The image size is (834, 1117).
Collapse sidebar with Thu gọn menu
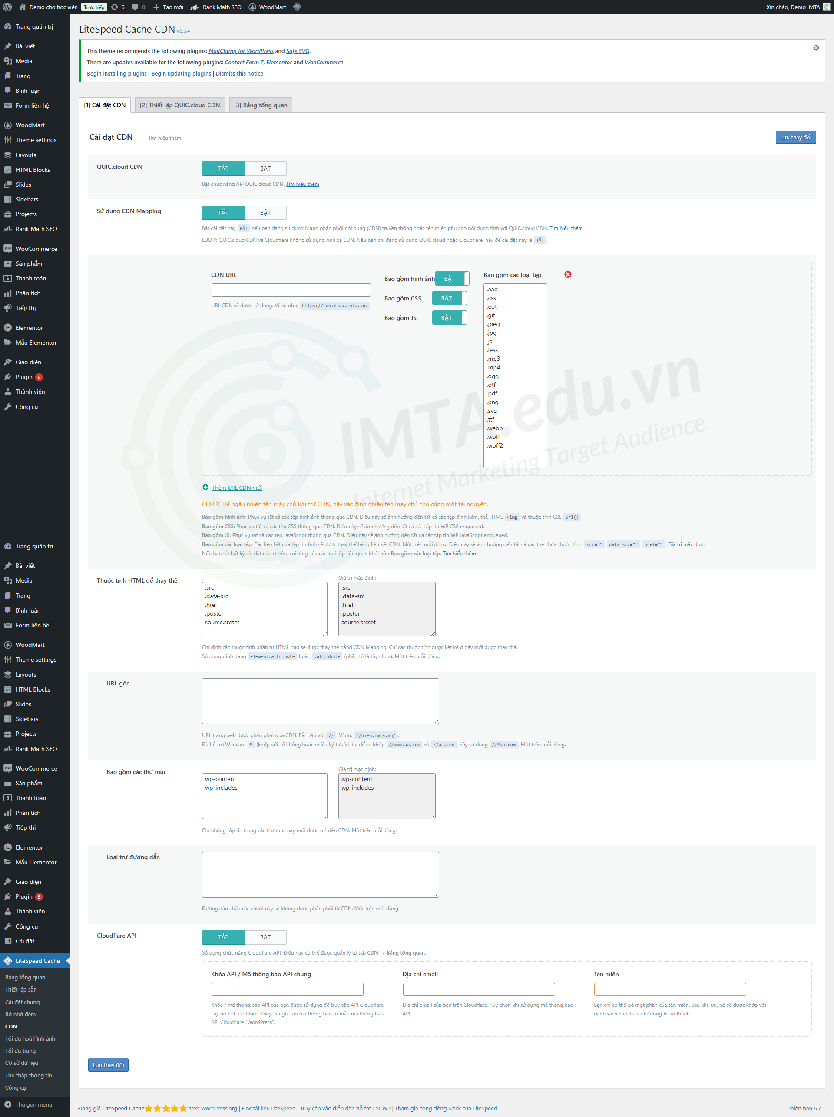pyautogui.click(x=33, y=1104)
